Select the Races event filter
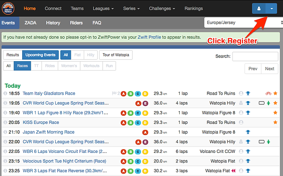 pos(22,66)
